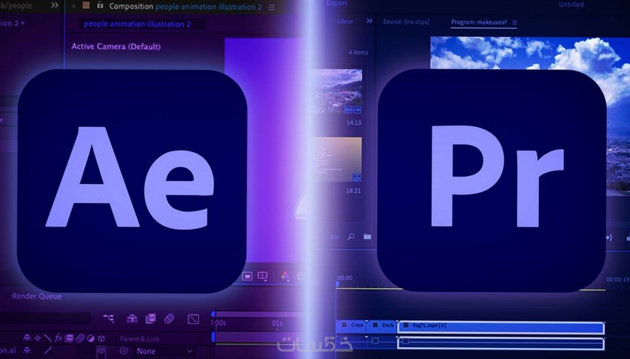Toggle the 3D cube switch on the .ai layer
Image resolution: width=630 pixels, height=359 pixels.
101,351
